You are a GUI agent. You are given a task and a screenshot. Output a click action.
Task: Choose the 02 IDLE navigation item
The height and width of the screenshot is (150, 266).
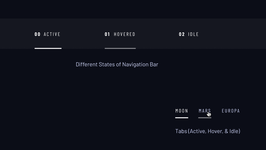pyautogui.click(x=189, y=34)
